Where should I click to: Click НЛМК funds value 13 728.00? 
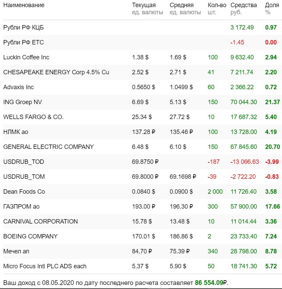244,132
